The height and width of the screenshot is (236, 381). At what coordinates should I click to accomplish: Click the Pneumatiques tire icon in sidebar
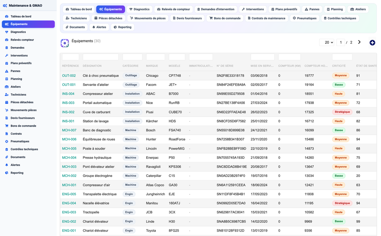pyautogui.click(x=7, y=141)
